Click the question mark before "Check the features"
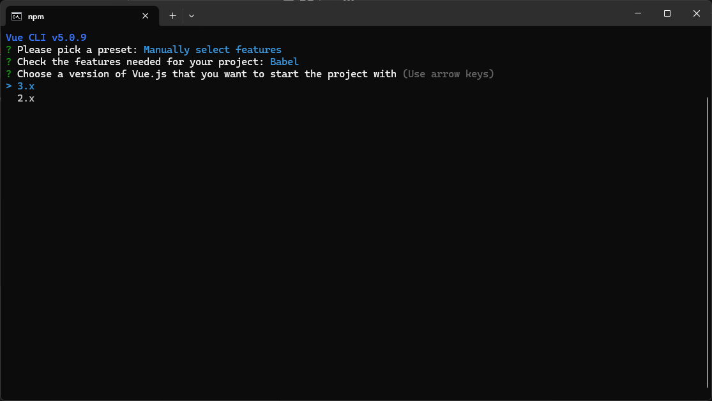Image resolution: width=712 pixels, height=401 pixels. coord(9,62)
